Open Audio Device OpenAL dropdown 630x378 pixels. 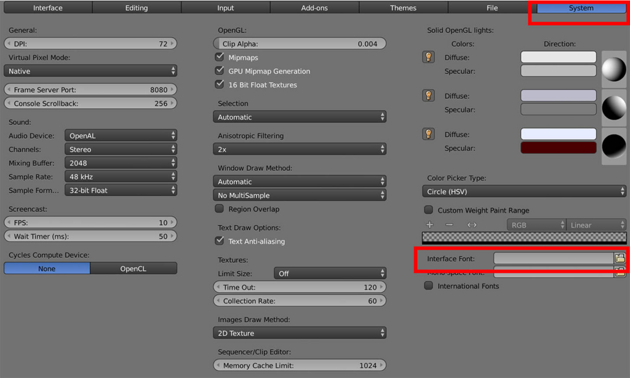point(121,136)
